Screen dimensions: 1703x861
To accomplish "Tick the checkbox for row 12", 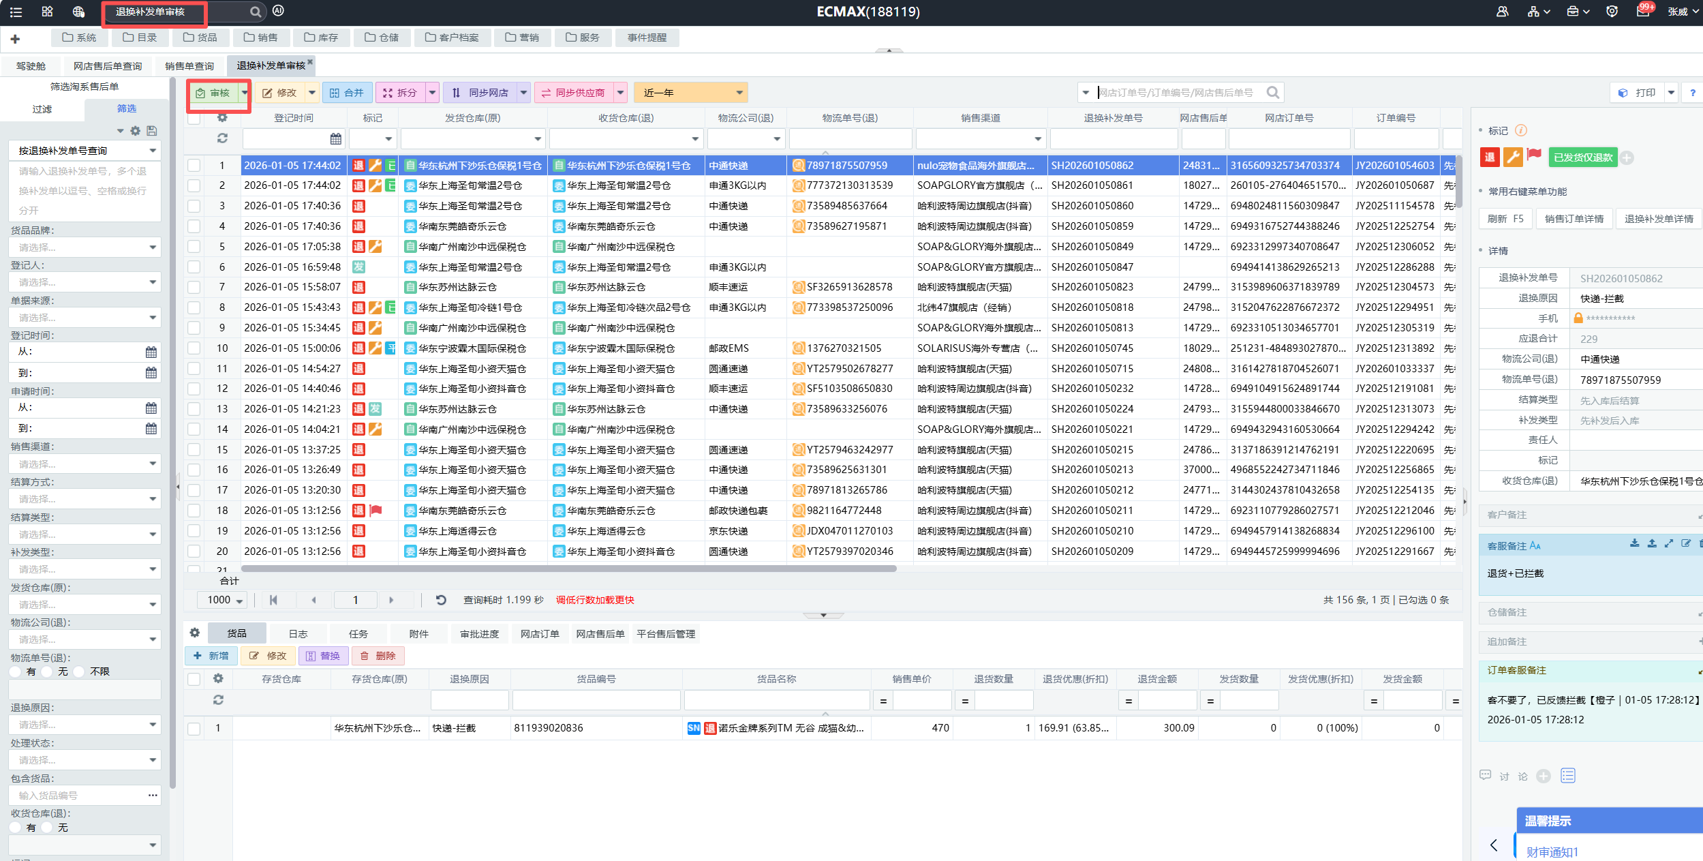I will (194, 389).
